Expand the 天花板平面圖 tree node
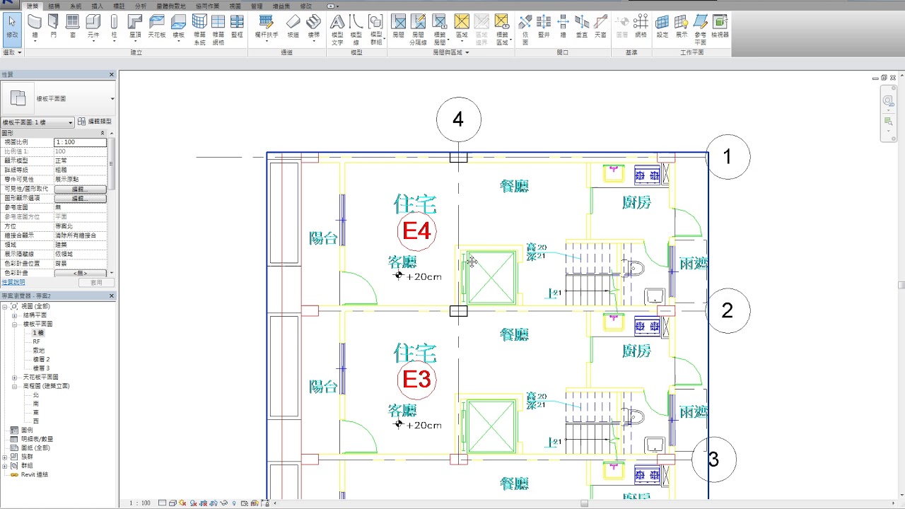This screenshot has height=509, width=905. (x=15, y=378)
